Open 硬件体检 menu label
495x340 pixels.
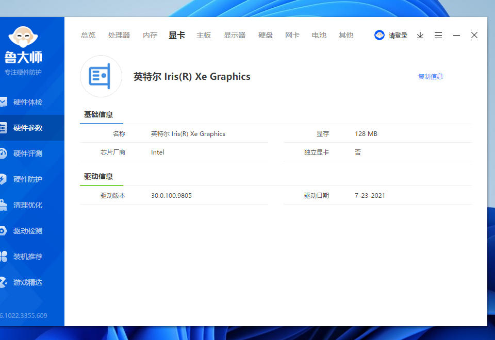click(28, 102)
